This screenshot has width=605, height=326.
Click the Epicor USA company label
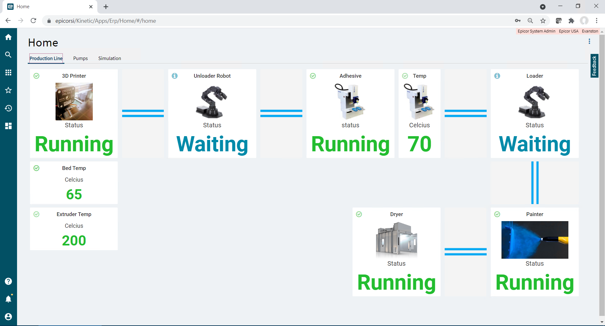(568, 31)
